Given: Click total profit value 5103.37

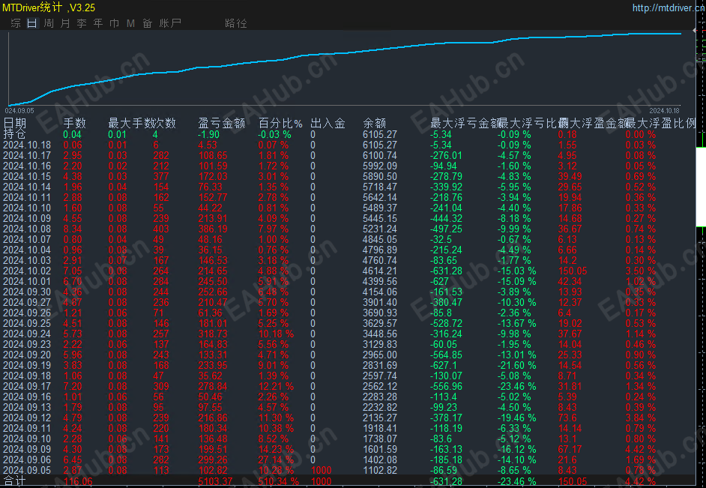Looking at the screenshot, I should click(x=215, y=481).
